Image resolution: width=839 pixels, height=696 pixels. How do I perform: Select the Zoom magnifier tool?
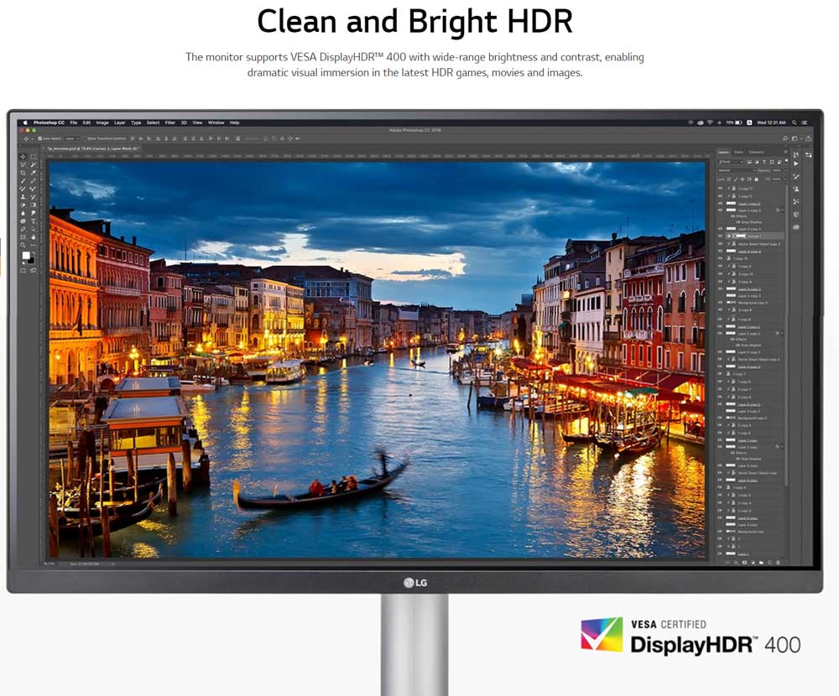tap(24, 245)
